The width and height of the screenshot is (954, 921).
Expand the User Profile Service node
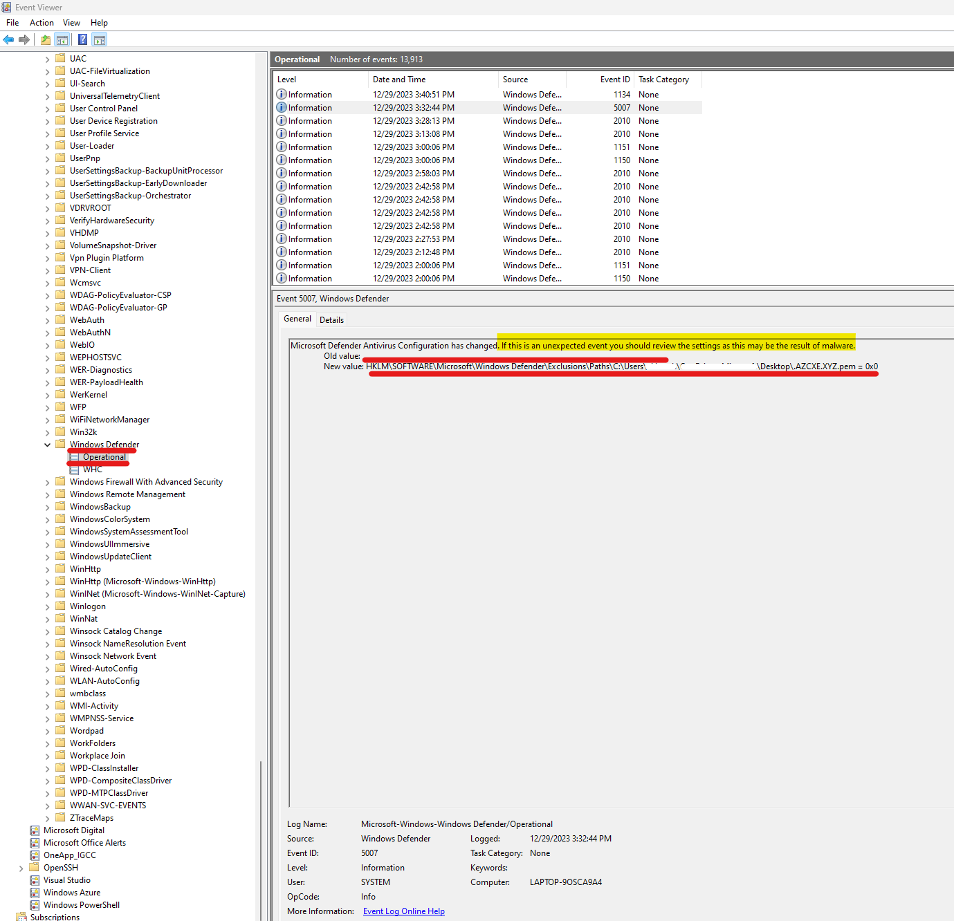coord(48,133)
